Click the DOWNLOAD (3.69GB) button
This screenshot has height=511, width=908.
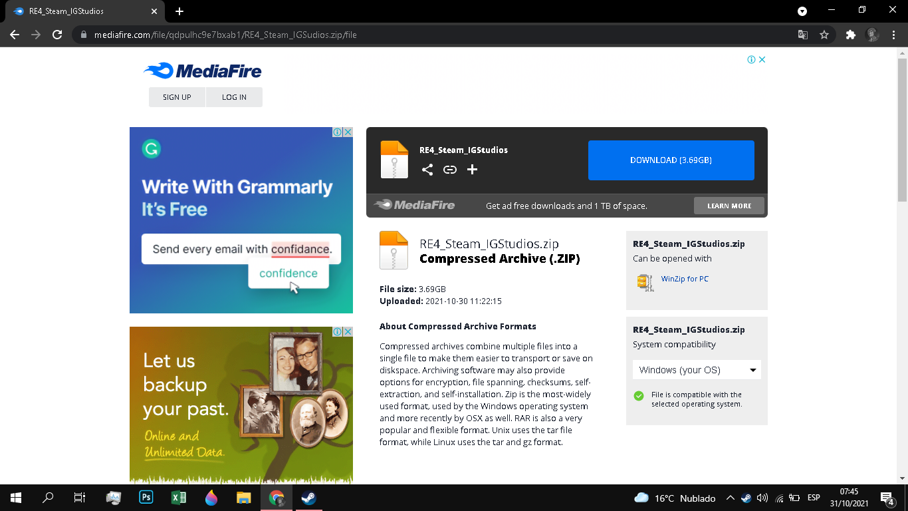click(x=671, y=160)
